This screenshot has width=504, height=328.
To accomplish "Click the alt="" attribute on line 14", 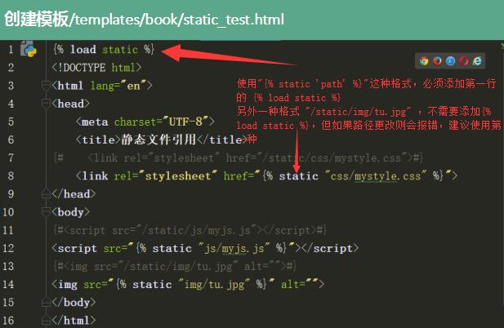I will [x=299, y=285].
